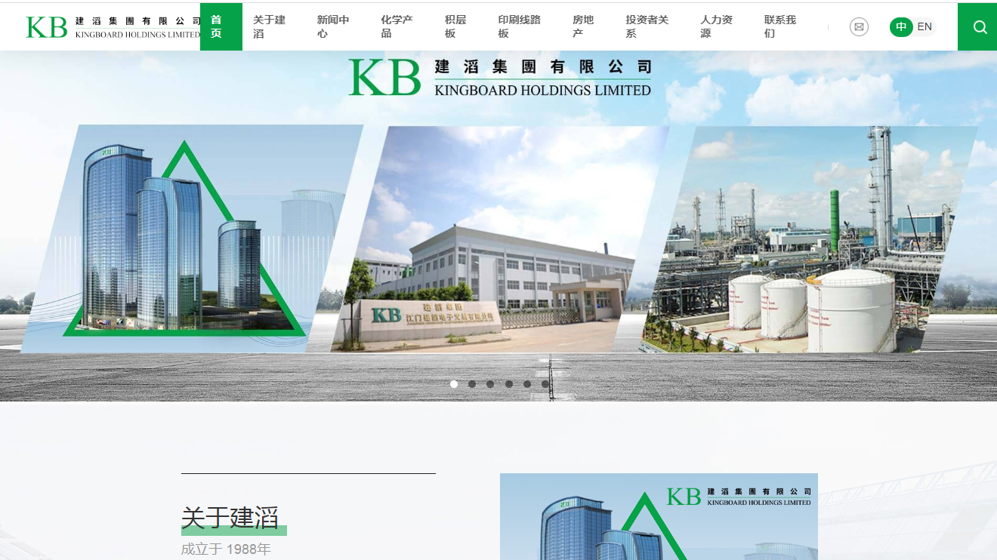Click the envelope email icon
997x560 pixels.
pos(859,27)
